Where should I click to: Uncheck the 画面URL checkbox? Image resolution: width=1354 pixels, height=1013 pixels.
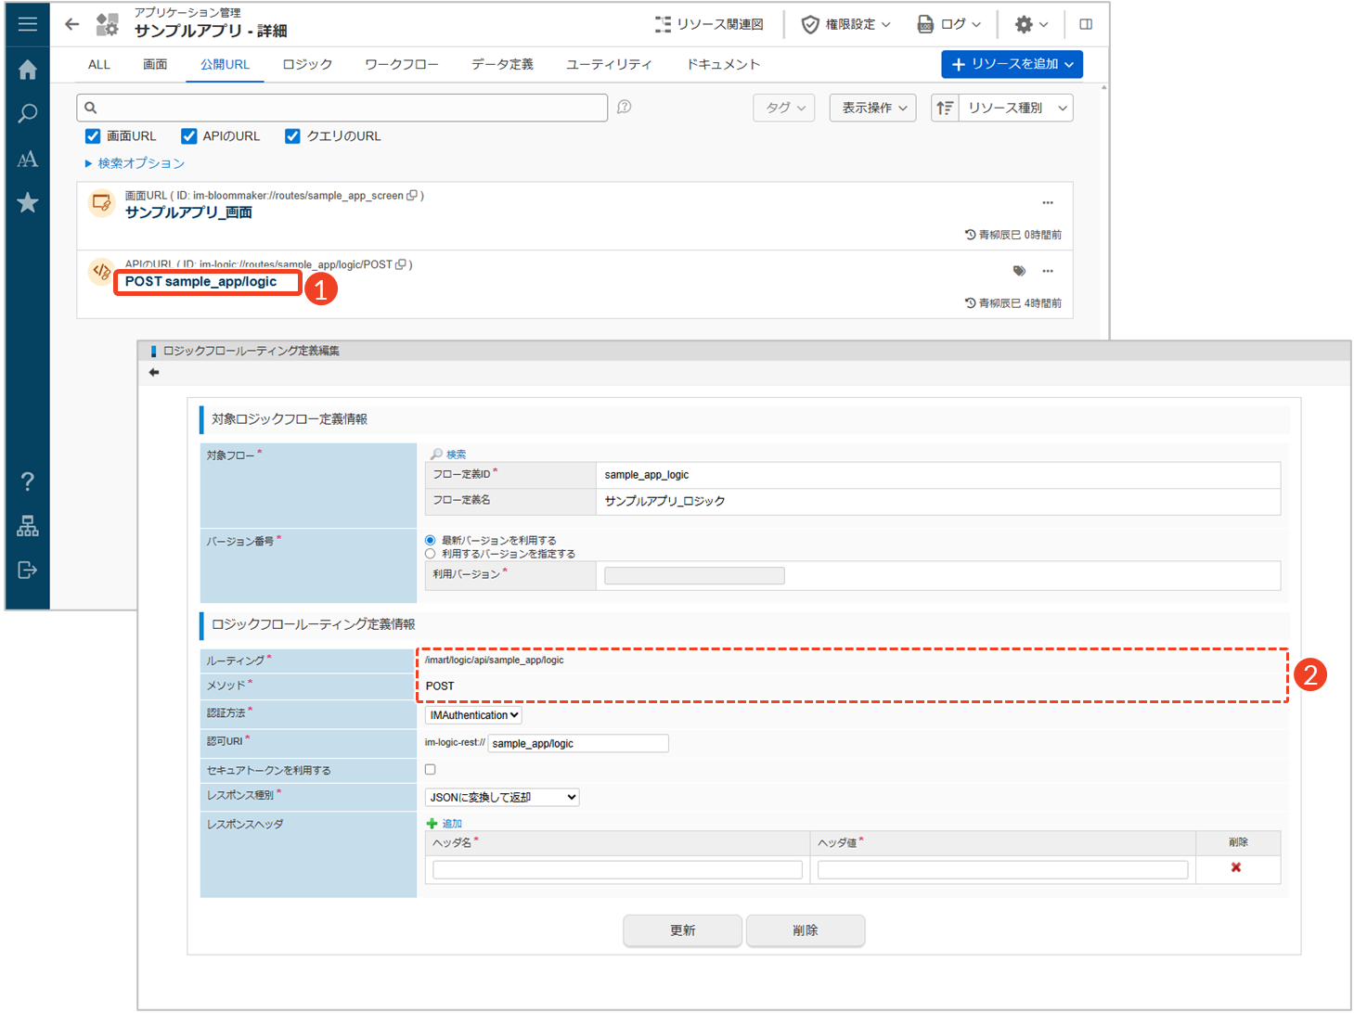coord(93,136)
